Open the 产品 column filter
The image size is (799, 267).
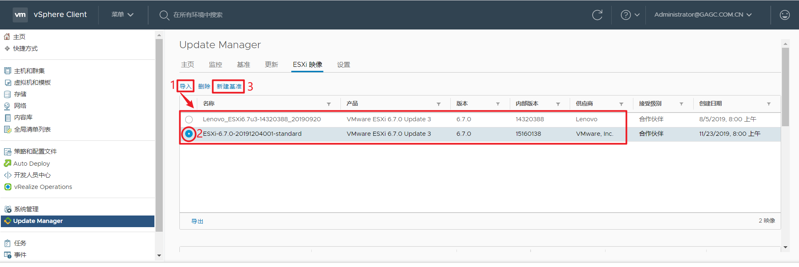[438, 104]
